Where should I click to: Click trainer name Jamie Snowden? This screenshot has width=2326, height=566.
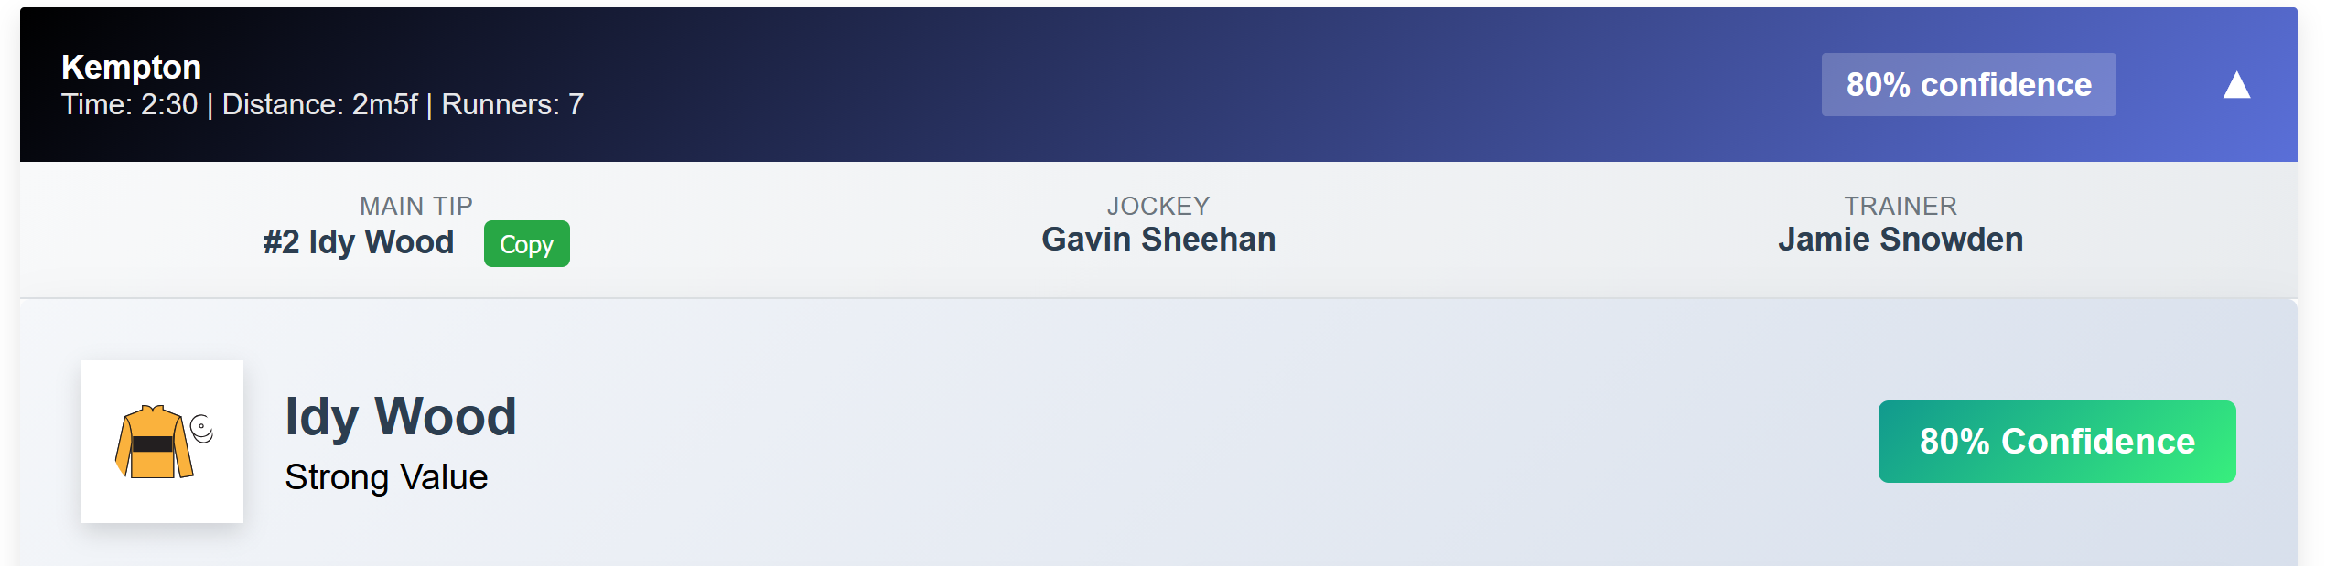(1900, 240)
